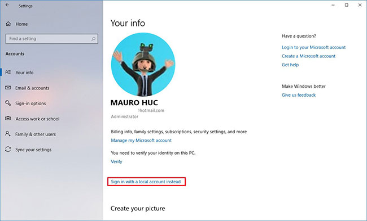
Task: Follow the Create a Microsoft account link
Action: pyautogui.click(x=308, y=56)
